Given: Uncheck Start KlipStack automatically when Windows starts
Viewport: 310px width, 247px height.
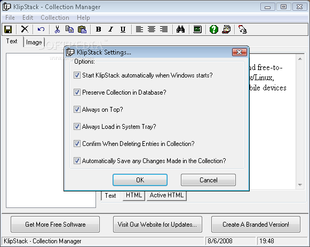Looking at the screenshot, I should pos(77,75).
